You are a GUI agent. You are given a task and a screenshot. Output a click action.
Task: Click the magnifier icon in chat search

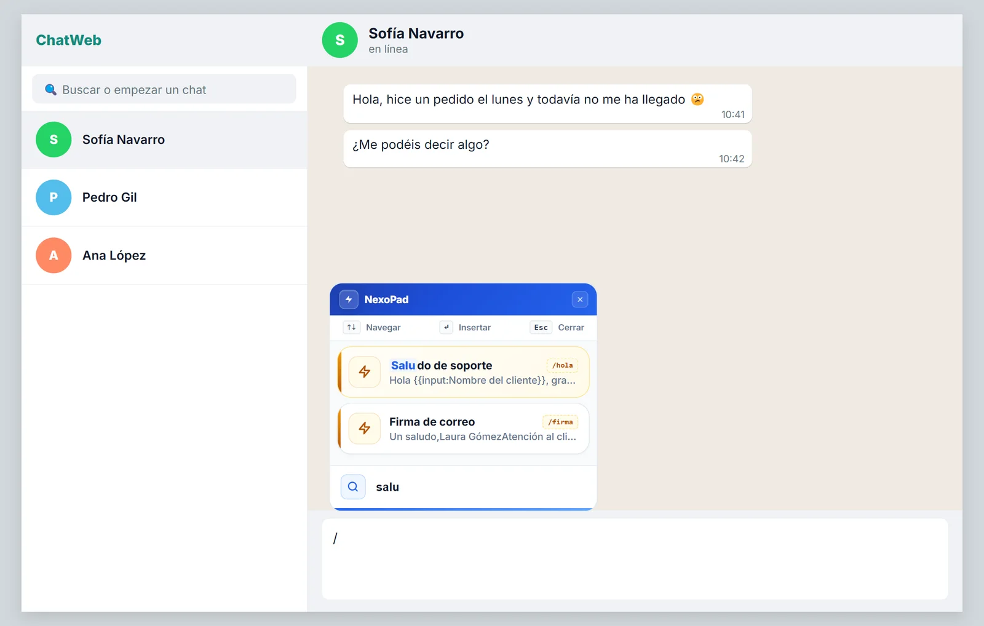click(51, 90)
